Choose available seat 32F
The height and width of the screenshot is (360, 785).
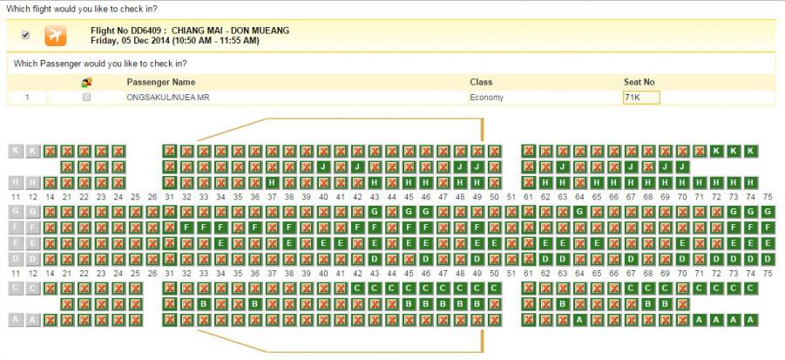click(x=186, y=228)
